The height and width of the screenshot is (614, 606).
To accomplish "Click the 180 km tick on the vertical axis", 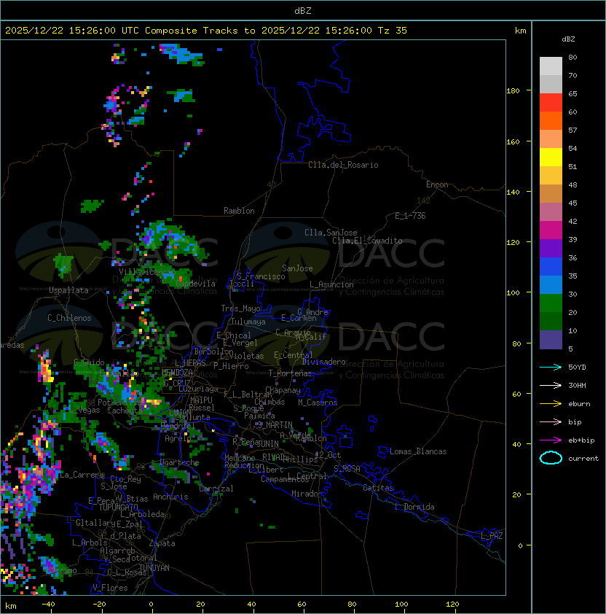I will (513, 91).
